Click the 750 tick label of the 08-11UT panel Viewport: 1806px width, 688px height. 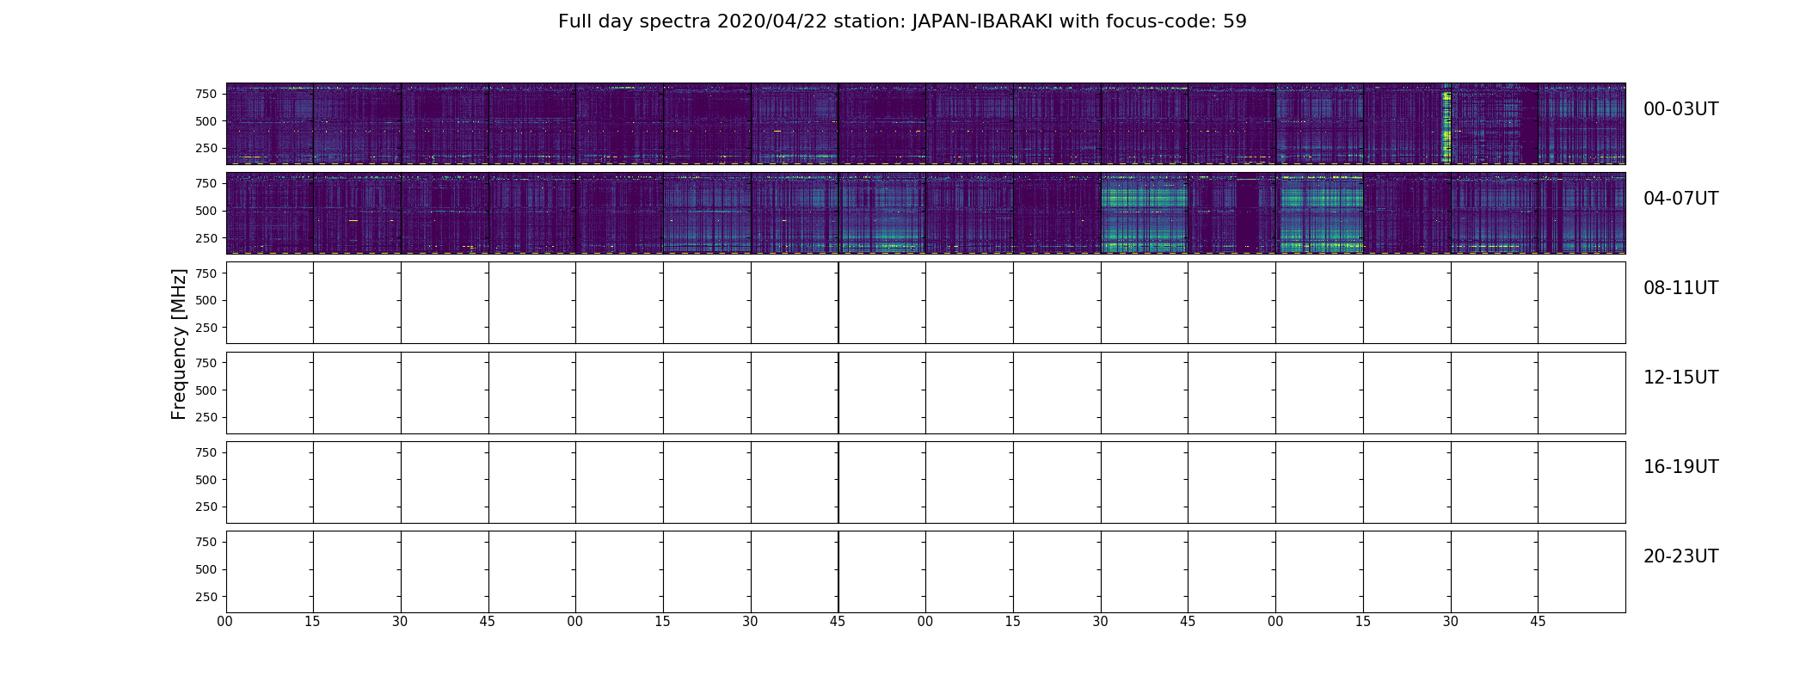tap(206, 273)
